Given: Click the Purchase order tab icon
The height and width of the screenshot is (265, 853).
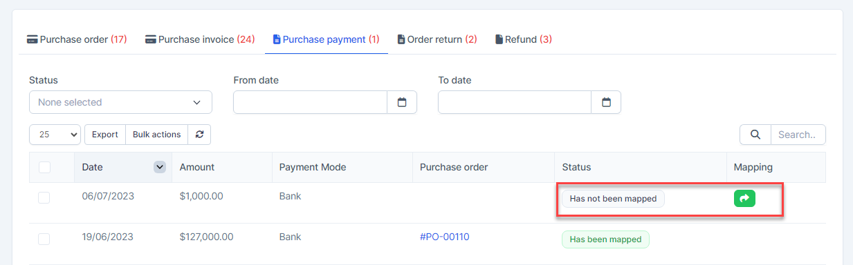Looking at the screenshot, I should 32,39.
